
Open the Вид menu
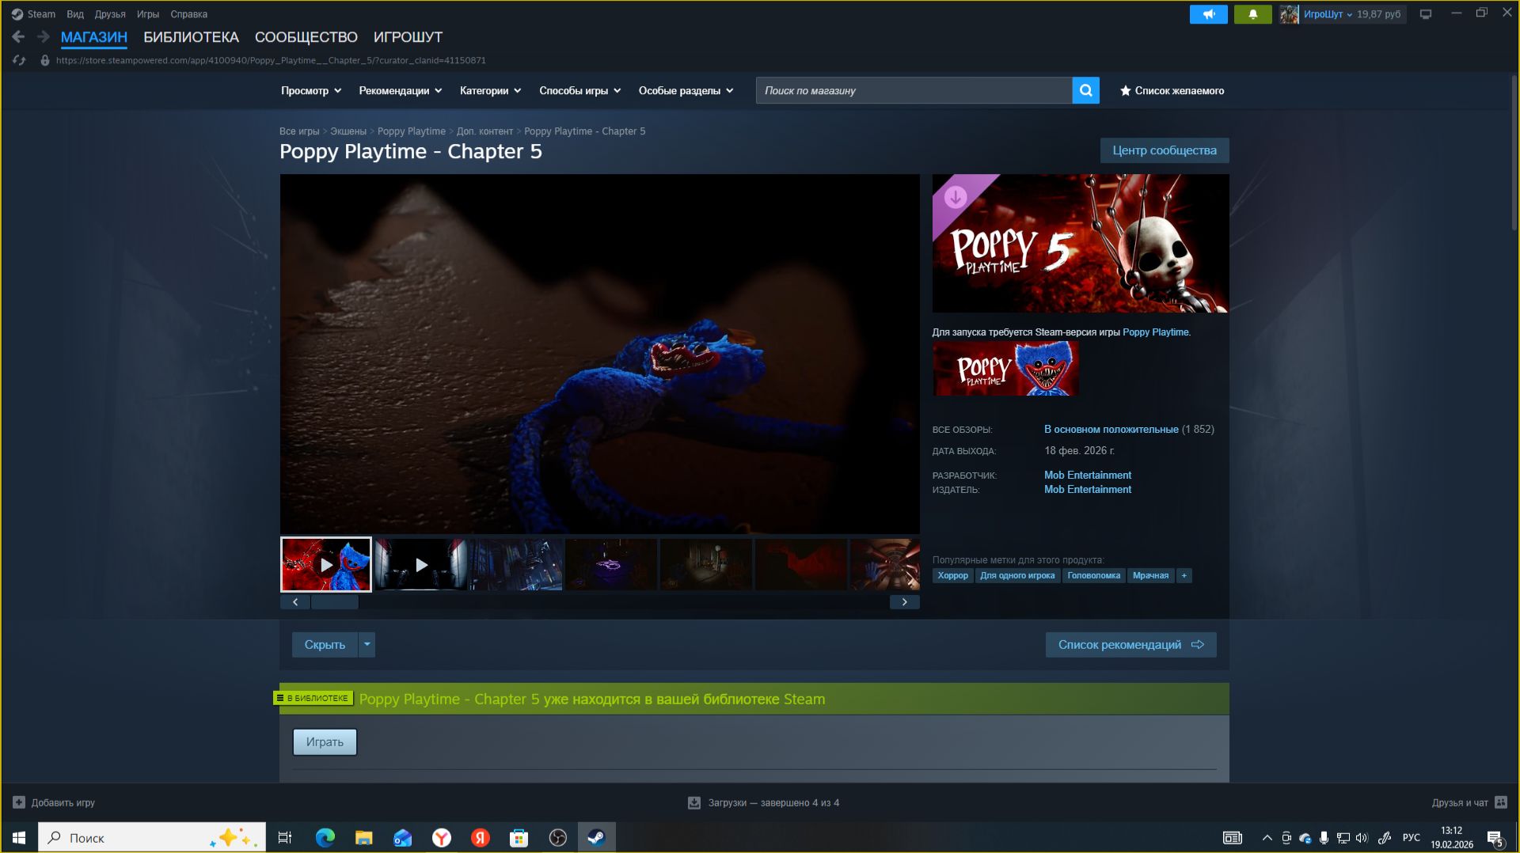[75, 14]
